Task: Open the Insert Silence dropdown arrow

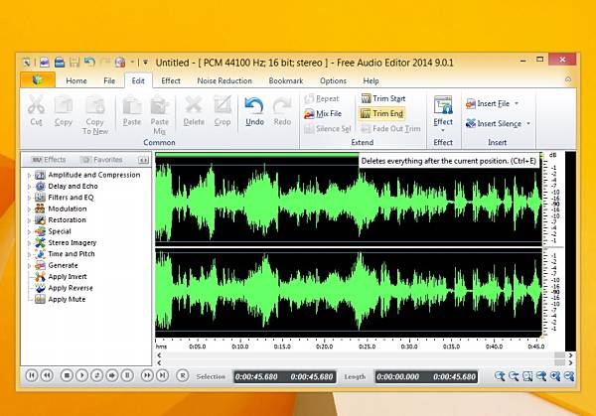Action: pyautogui.click(x=528, y=123)
